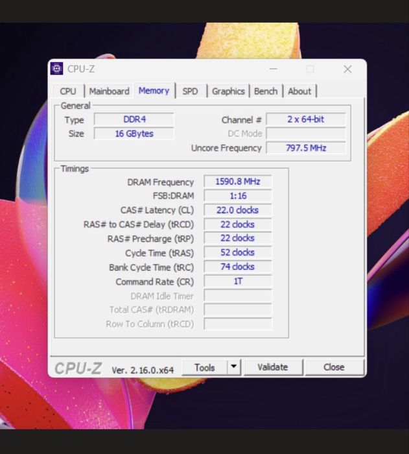Expand the Tools dropdown arrow
Screen dimensions: 409x454
(234, 367)
